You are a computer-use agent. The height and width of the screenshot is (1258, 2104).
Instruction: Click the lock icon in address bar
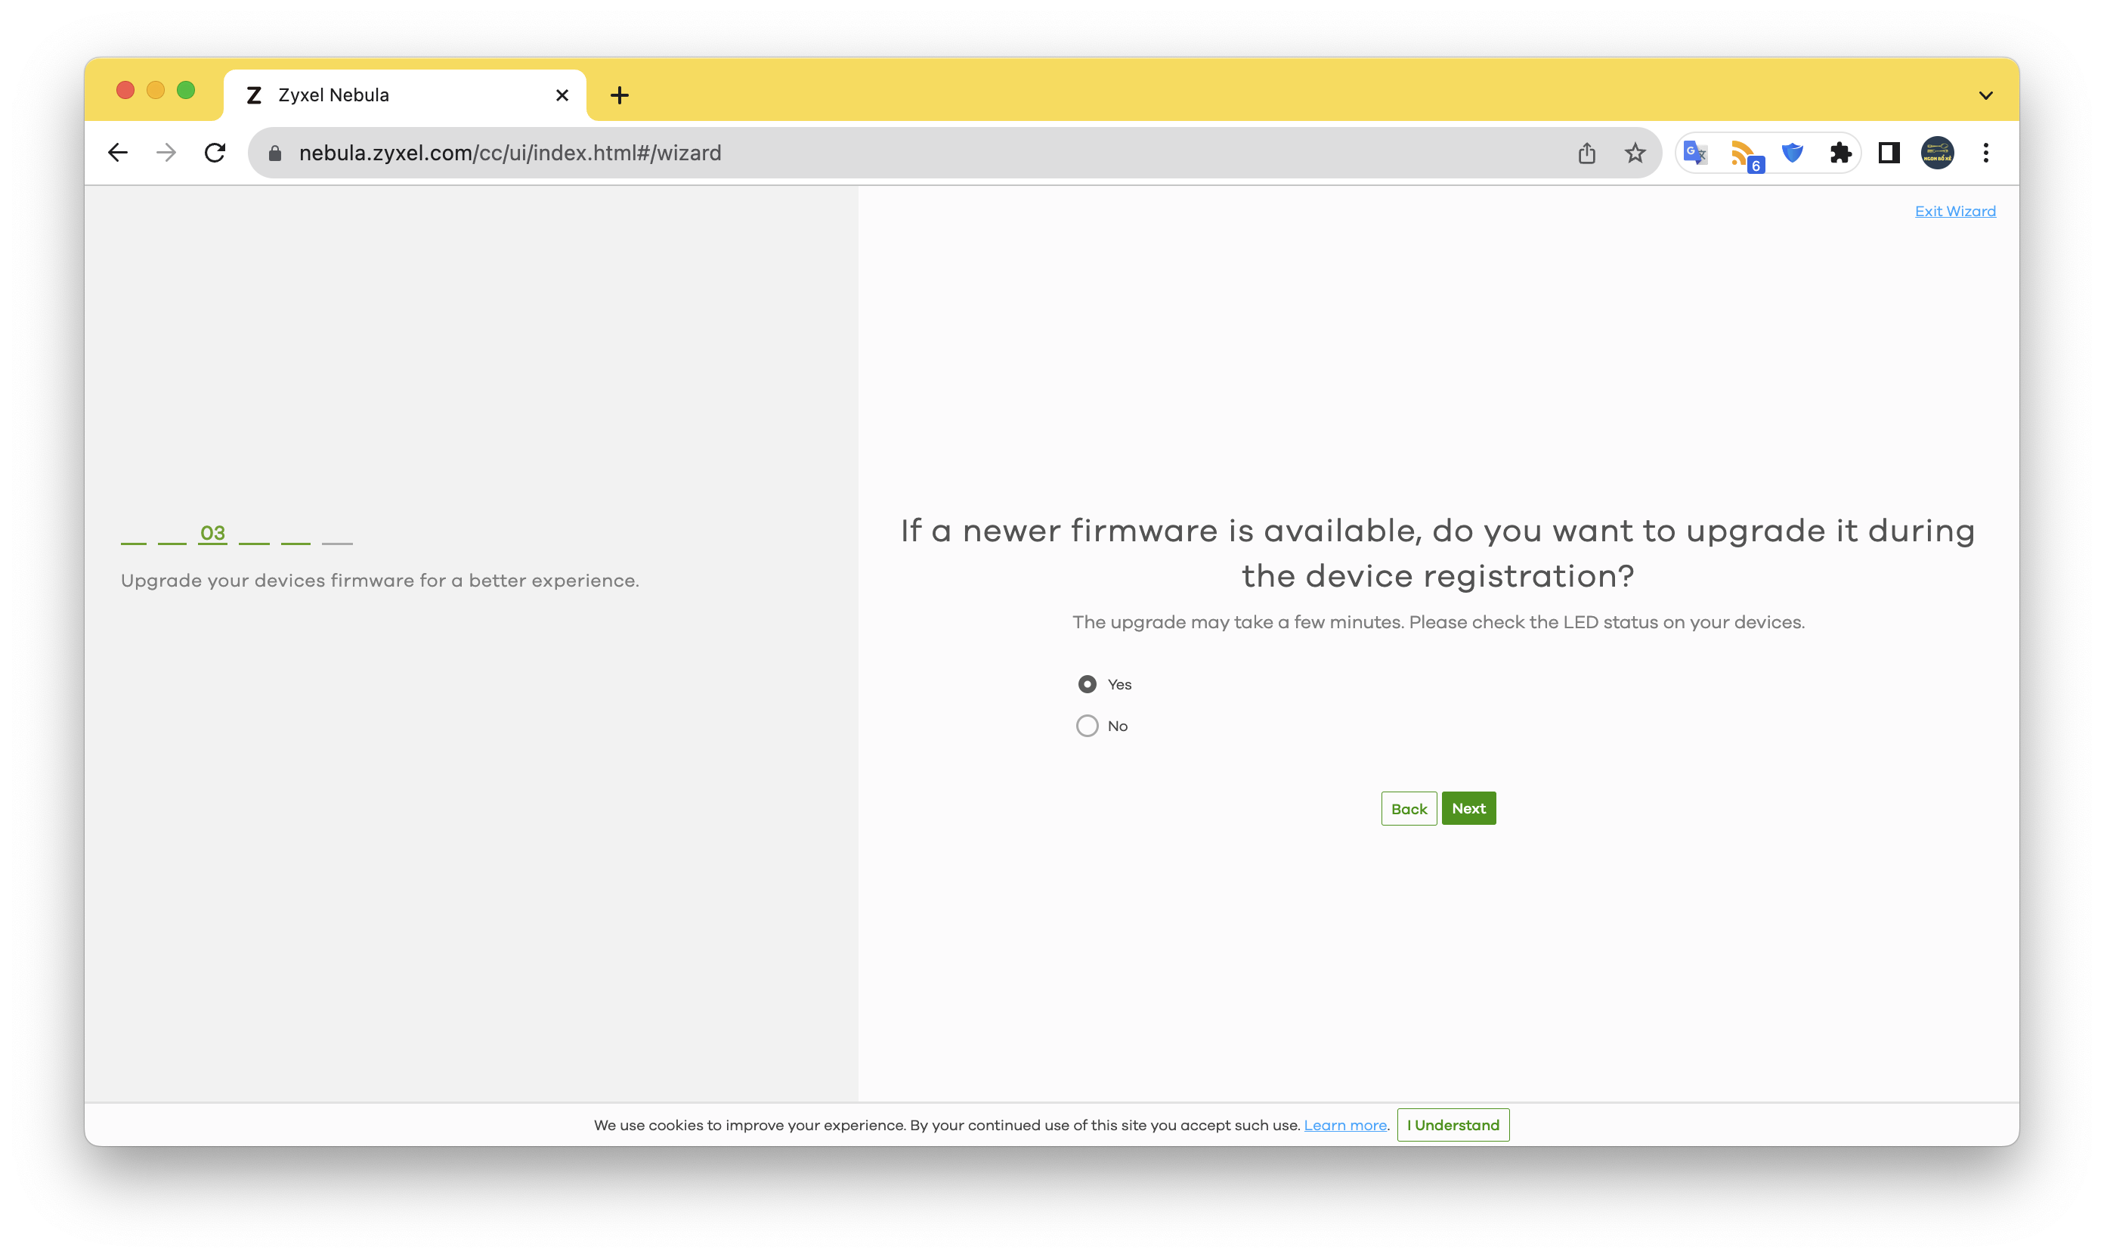click(x=274, y=153)
